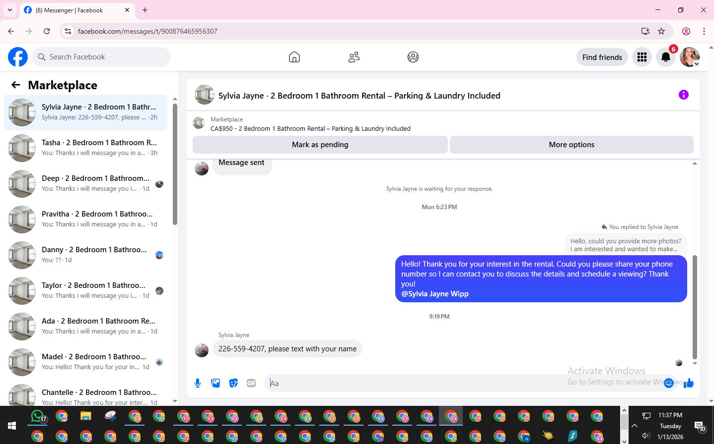714x444 pixels.
Task: Open the Windows notification center
Action: (x=700, y=426)
